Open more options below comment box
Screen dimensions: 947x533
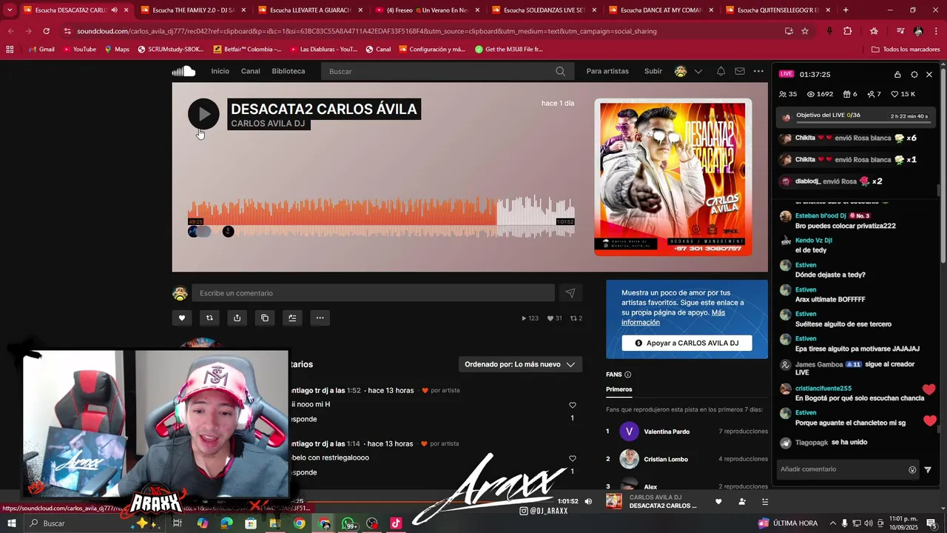tap(320, 318)
